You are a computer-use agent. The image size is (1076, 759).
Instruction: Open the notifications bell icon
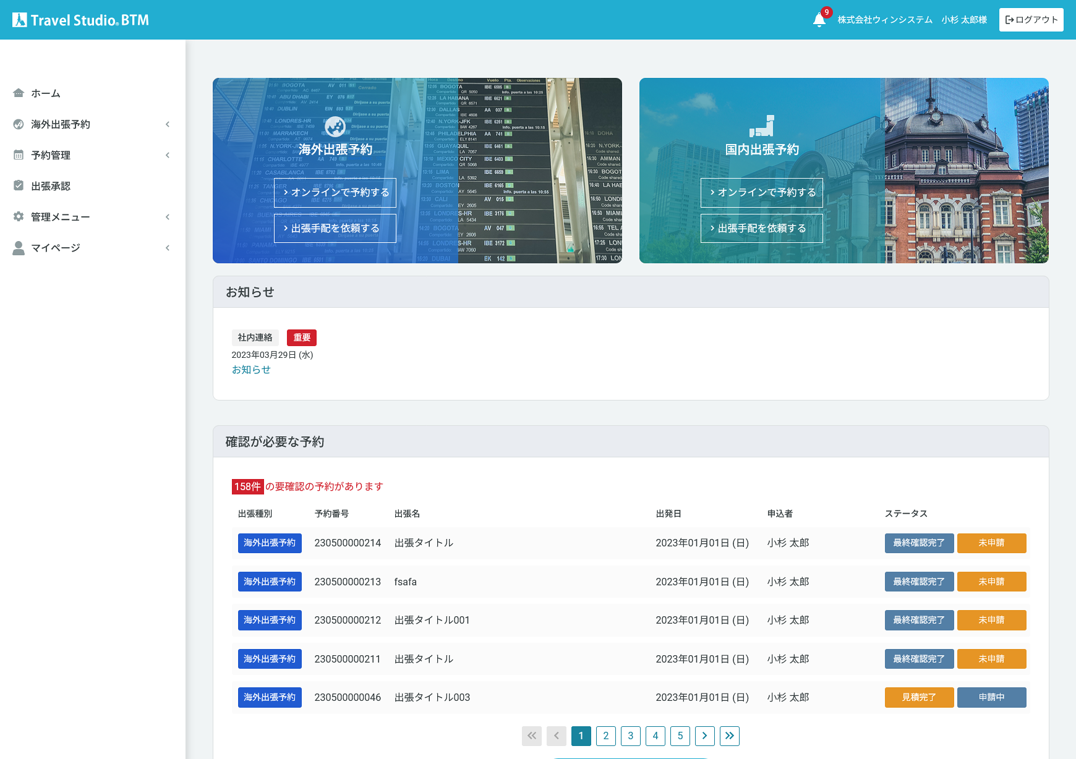click(x=819, y=20)
